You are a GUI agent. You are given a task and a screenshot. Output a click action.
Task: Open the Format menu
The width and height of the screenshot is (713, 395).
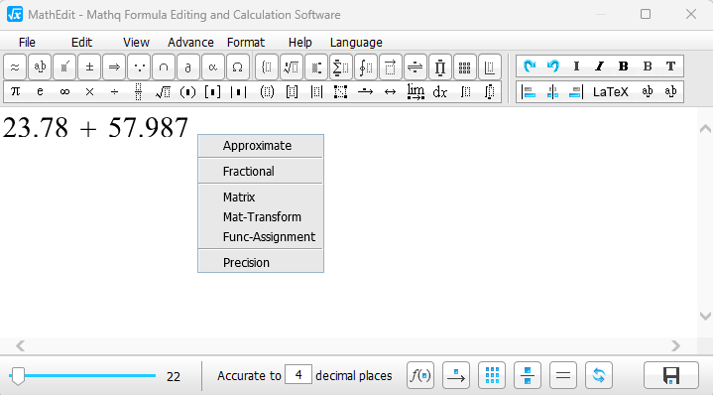pos(246,43)
